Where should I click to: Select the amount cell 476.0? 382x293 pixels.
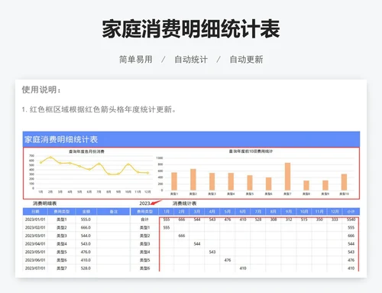click(86, 252)
